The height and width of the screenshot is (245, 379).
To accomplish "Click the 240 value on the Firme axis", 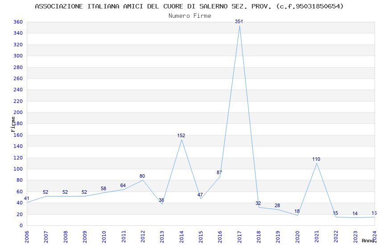I will (x=18, y=90).
